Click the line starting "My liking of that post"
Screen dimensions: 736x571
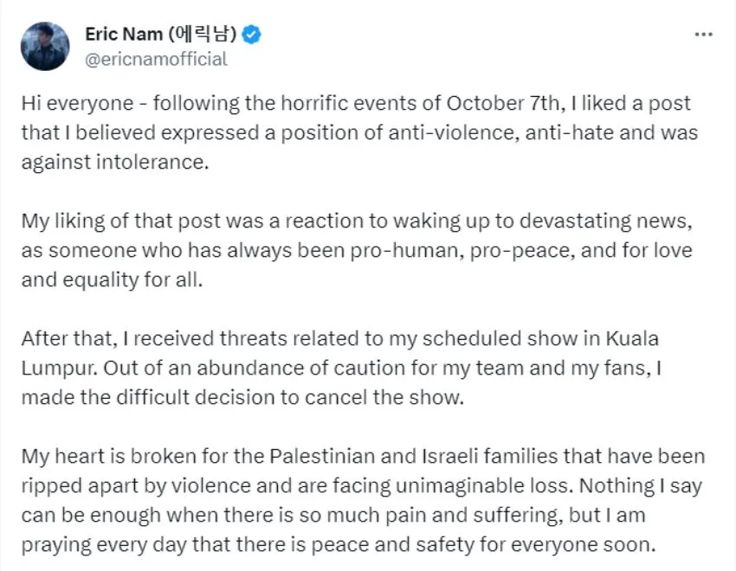(x=357, y=221)
